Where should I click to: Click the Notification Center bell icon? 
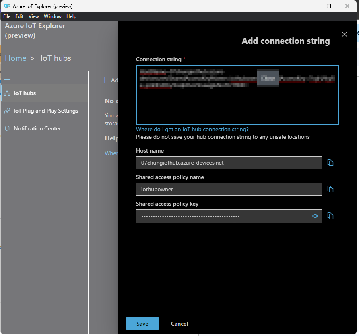7,128
